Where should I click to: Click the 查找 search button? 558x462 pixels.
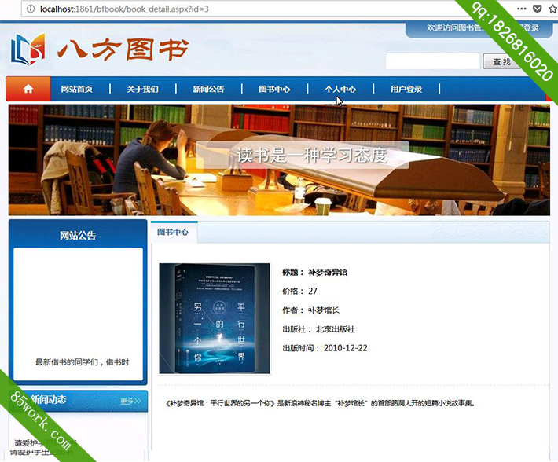click(x=502, y=61)
